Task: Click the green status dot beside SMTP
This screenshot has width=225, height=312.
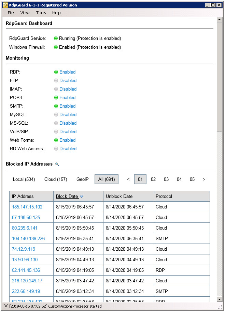Action: click(x=56, y=106)
